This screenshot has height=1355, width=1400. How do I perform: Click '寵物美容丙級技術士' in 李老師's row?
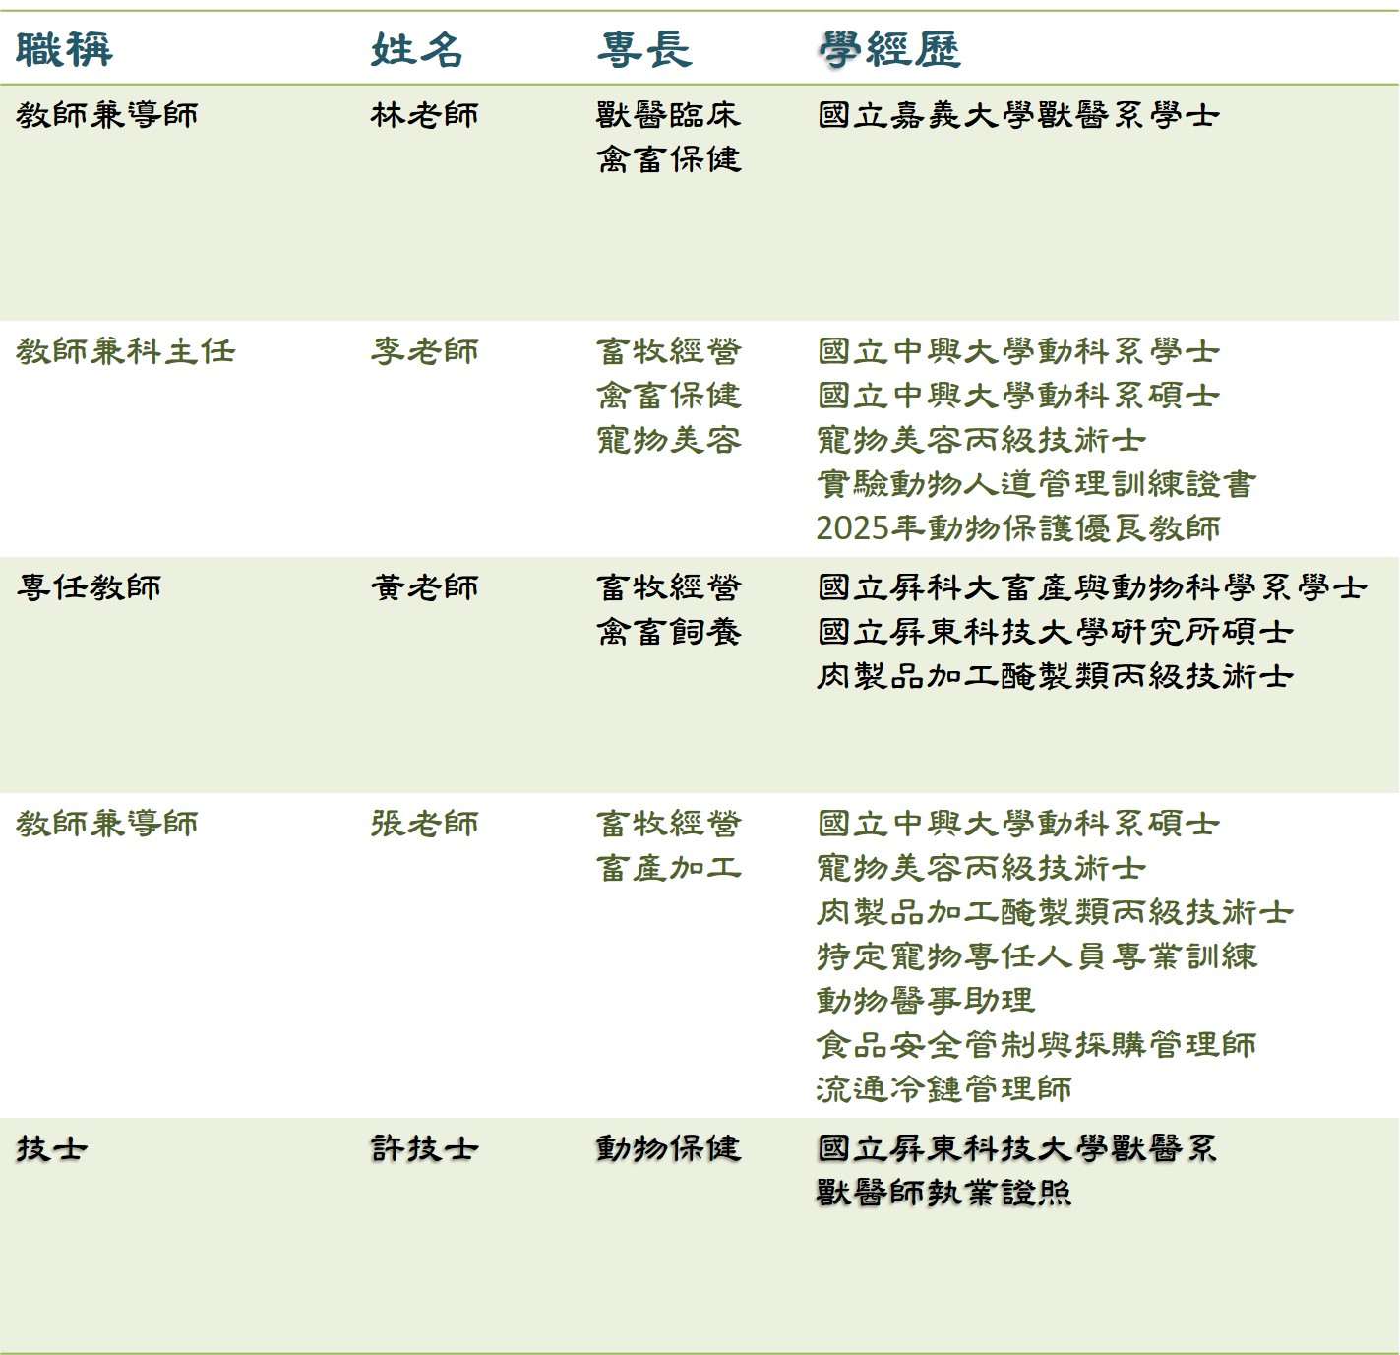coord(982,440)
